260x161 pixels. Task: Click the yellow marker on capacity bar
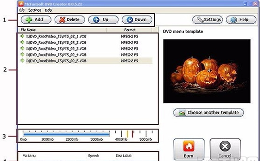[127, 134]
